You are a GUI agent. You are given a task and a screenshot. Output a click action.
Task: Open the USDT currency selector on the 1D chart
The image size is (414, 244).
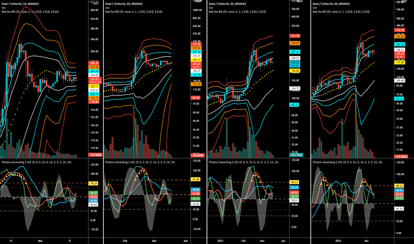pyautogui.click(x=95, y=4)
